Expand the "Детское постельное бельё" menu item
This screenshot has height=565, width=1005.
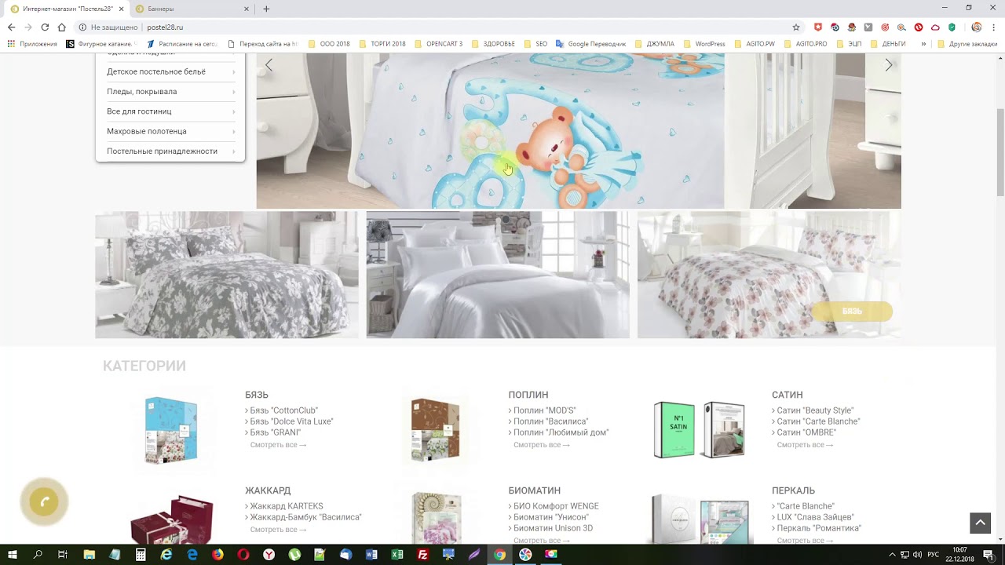170,71
